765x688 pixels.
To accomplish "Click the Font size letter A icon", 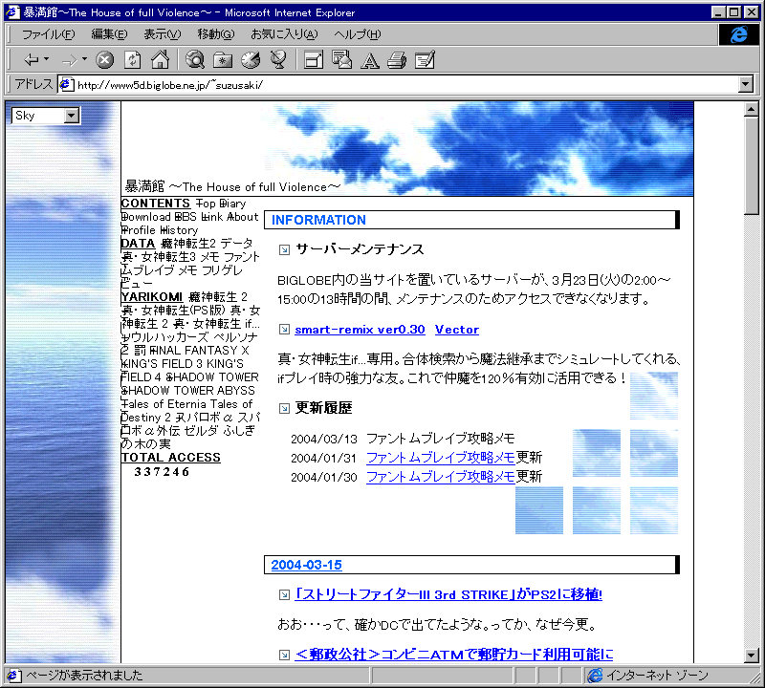I will (x=369, y=60).
